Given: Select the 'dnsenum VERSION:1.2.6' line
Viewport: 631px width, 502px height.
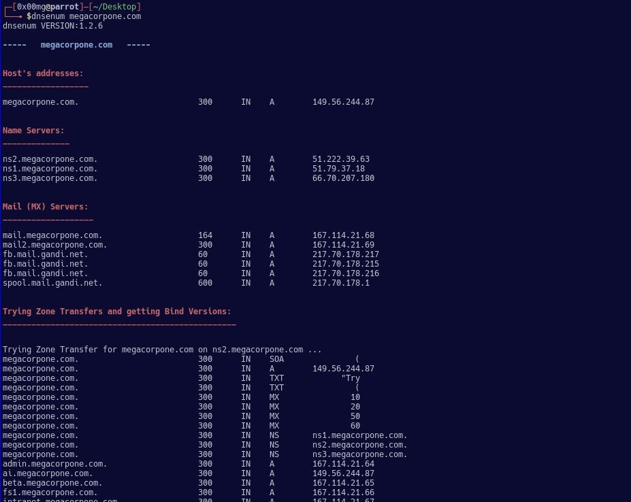Looking at the screenshot, I should coord(52,26).
